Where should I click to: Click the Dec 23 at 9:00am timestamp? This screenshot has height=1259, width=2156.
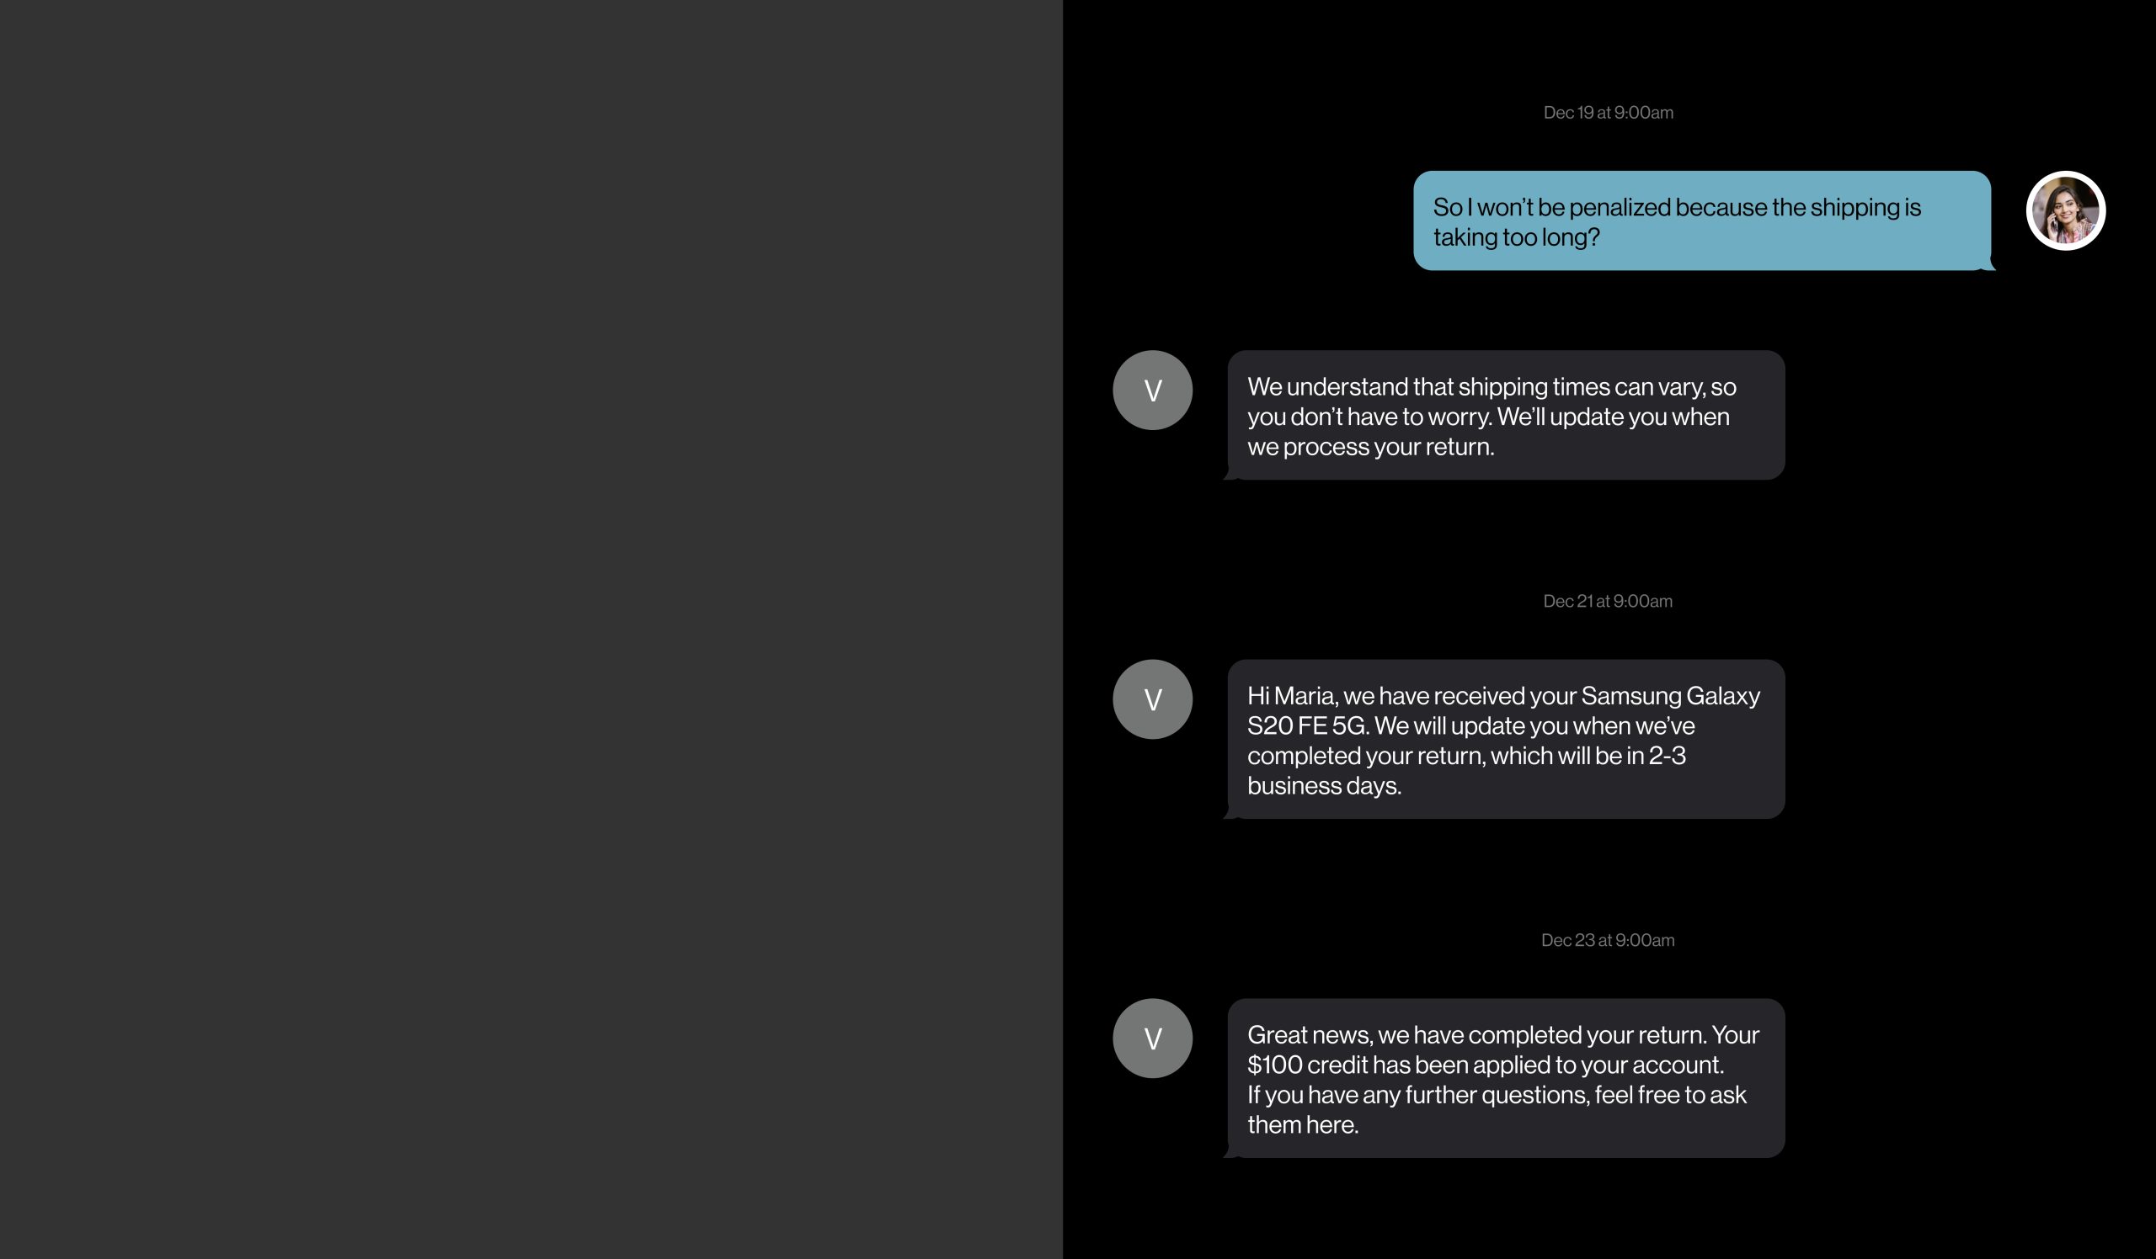tap(1607, 940)
